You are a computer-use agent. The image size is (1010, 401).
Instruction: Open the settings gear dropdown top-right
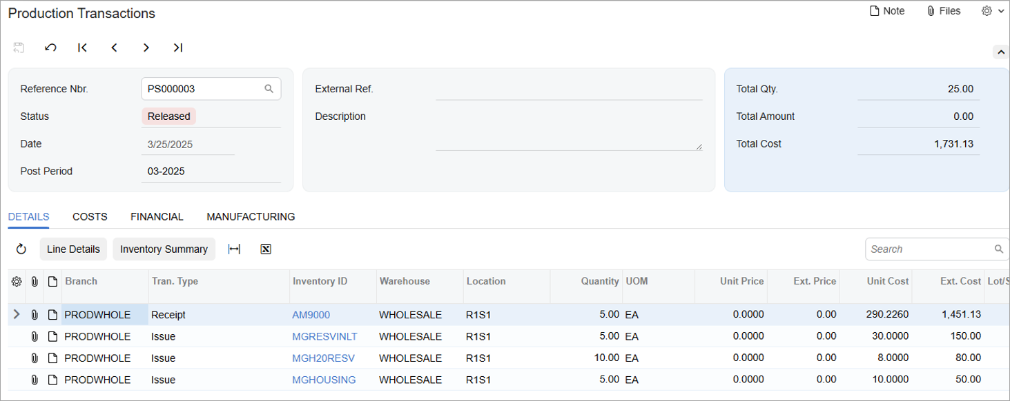point(992,11)
